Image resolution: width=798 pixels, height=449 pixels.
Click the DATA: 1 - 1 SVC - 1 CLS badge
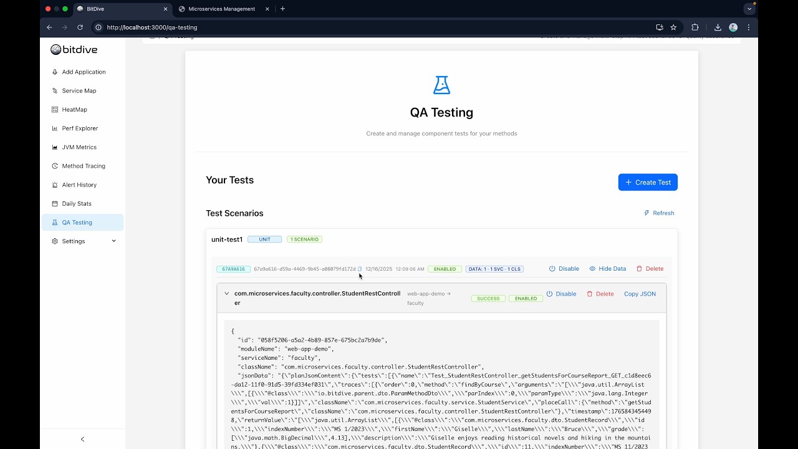coord(494,269)
